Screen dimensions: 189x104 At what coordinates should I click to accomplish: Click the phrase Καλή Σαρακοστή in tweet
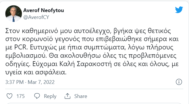86,64
